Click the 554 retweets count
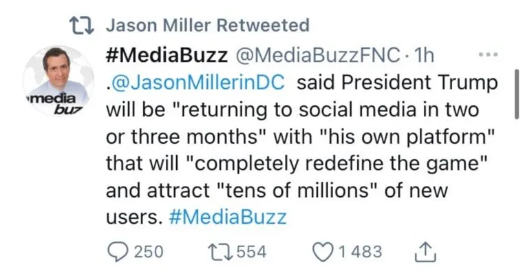Image resolution: width=523 pixels, height=276 pixels. click(x=251, y=252)
